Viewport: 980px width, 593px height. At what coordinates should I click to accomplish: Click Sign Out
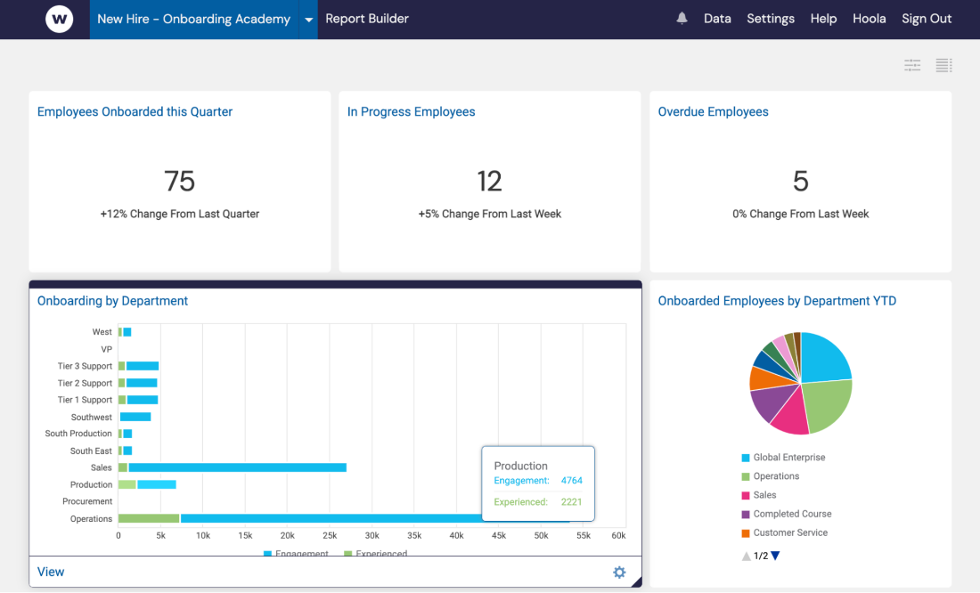click(x=927, y=18)
